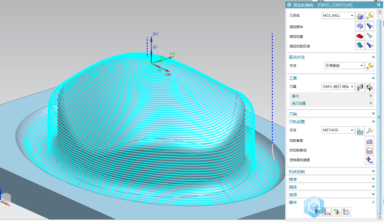Collapse the 驱动方法 section
Image resolution: width=384 pixels, height=222 pixels.
coord(373,57)
